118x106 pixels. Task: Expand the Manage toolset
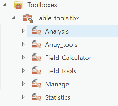pos(23,84)
